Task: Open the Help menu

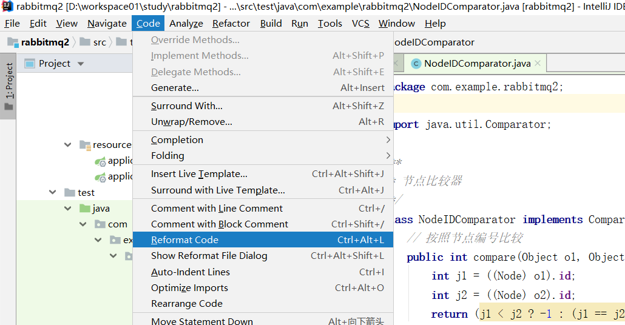Action: click(435, 24)
